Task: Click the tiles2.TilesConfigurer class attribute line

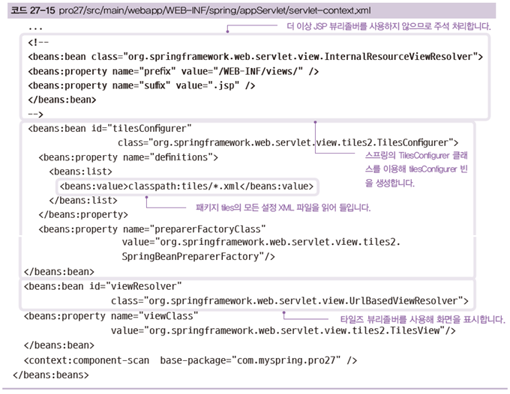Action: coord(288,142)
